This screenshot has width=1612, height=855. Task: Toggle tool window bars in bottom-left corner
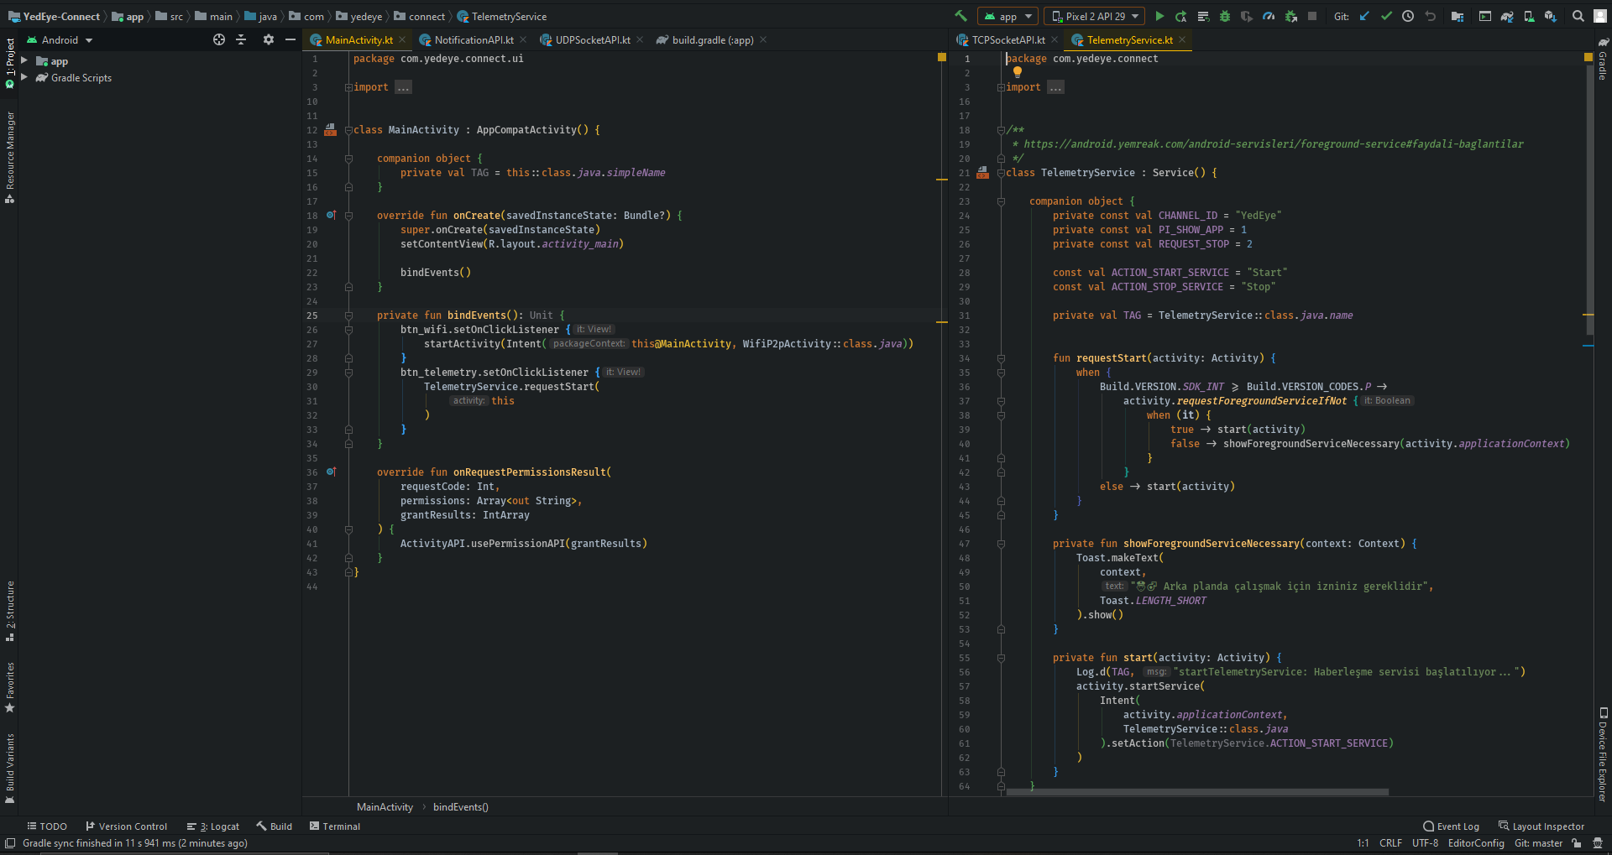pos(10,843)
